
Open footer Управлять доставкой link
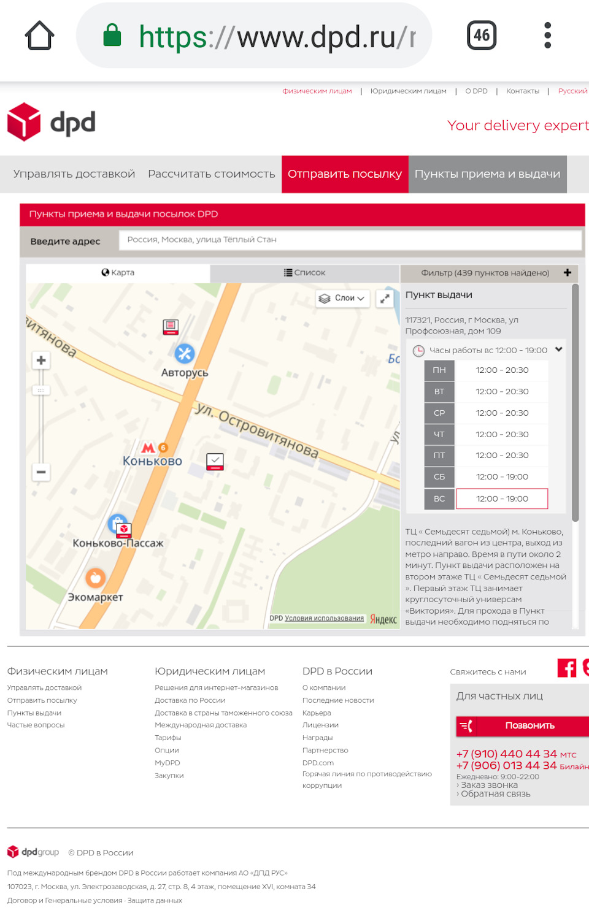[44, 687]
